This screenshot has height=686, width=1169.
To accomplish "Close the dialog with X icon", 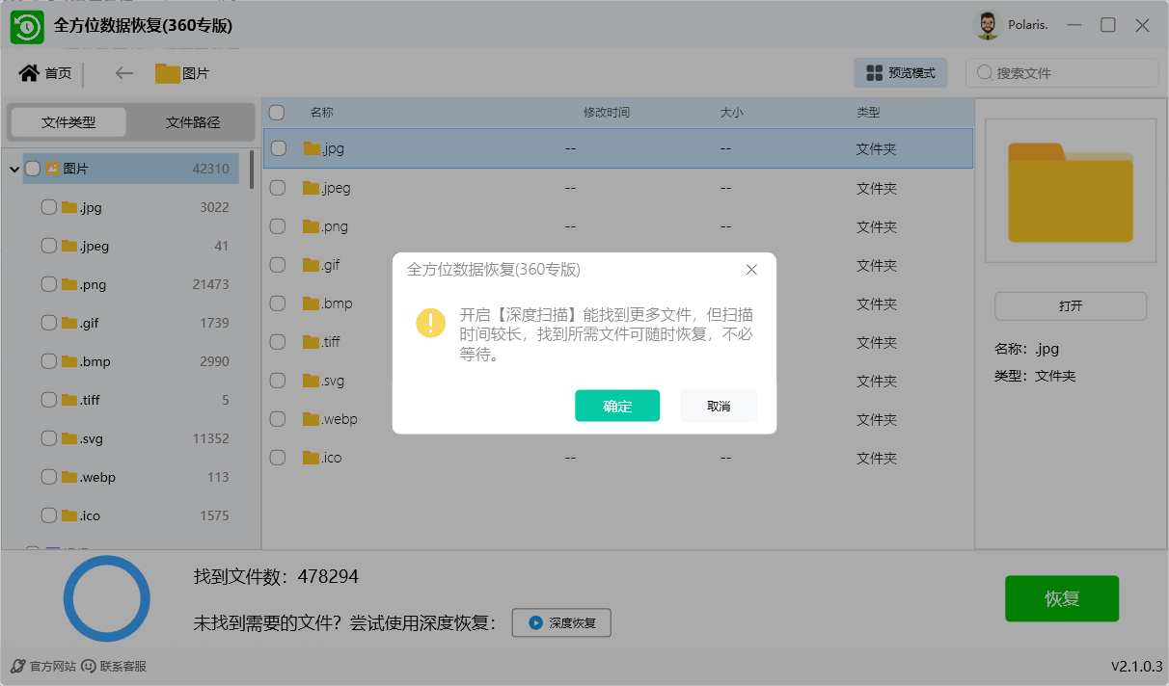I will click(751, 270).
